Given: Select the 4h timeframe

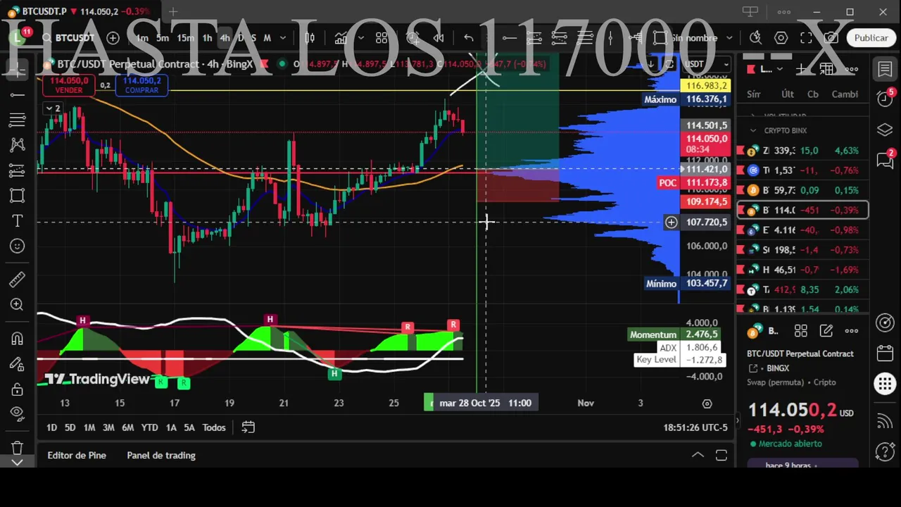Looking at the screenshot, I should [x=225, y=38].
